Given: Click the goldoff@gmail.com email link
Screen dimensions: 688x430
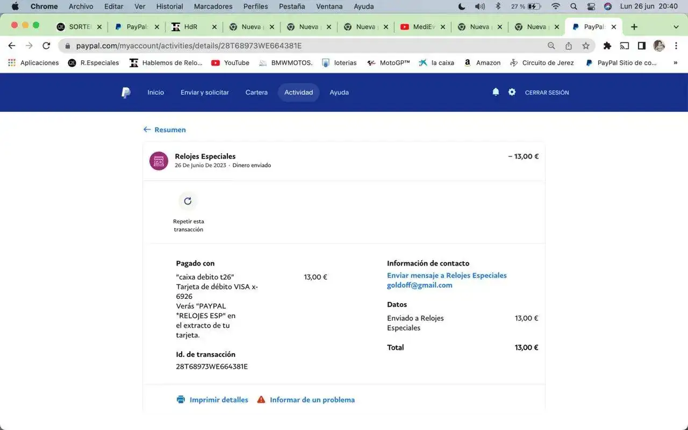Looking at the screenshot, I should point(420,285).
